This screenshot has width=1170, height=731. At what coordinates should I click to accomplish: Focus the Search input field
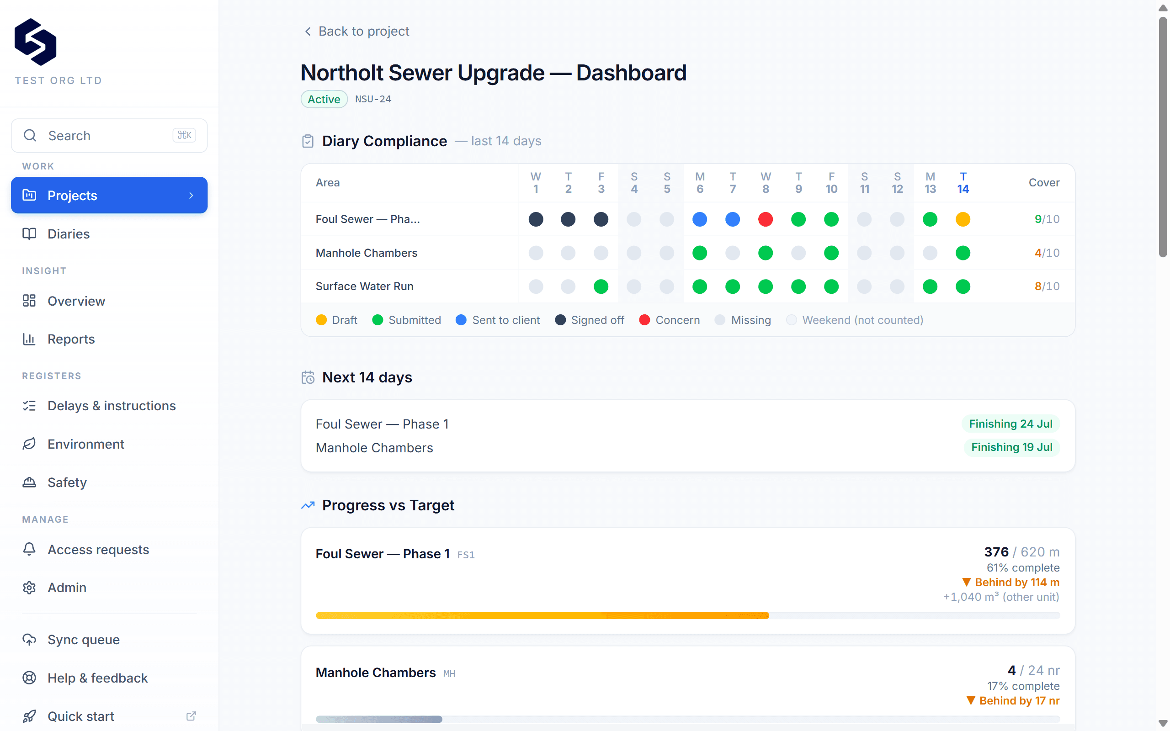109,135
